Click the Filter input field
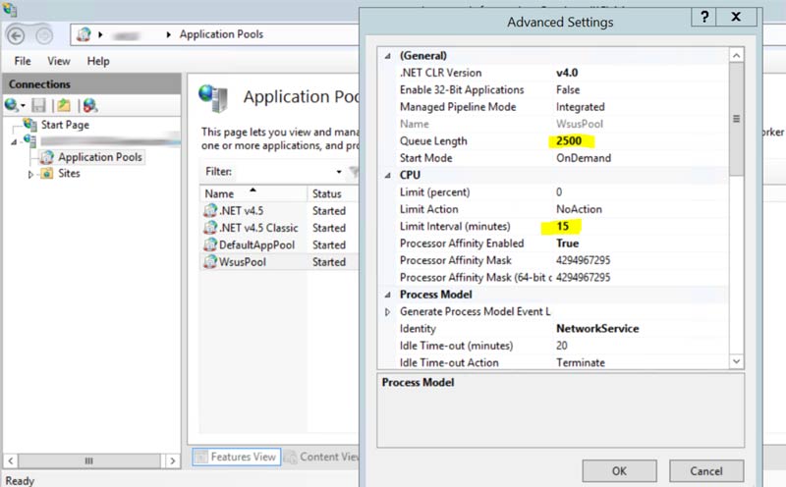This screenshot has width=786, height=487. click(x=282, y=172)
